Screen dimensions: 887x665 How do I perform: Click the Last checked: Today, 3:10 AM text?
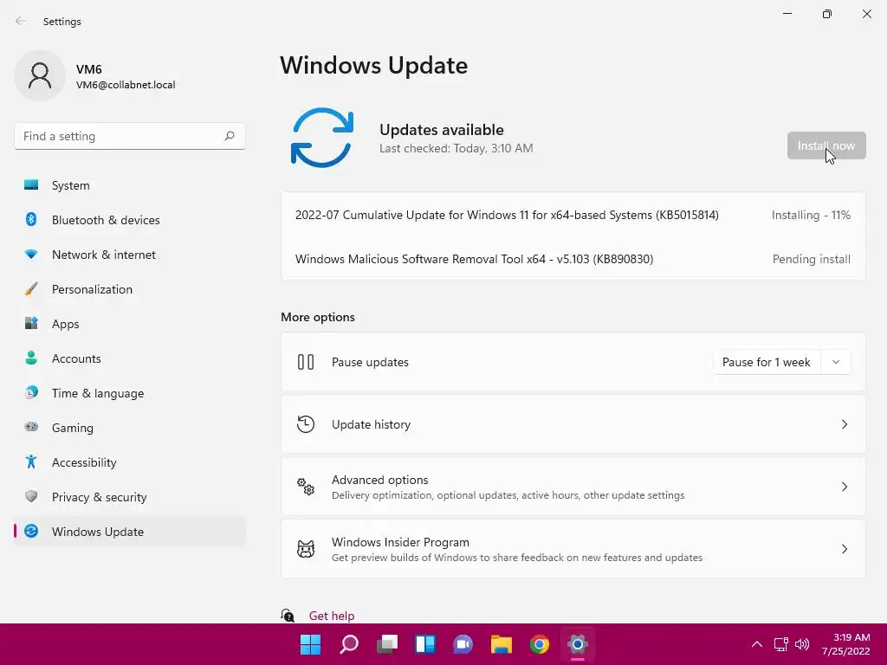(456, 148)
